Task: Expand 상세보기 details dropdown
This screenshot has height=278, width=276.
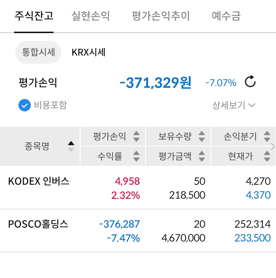Action: pos(234,105)
